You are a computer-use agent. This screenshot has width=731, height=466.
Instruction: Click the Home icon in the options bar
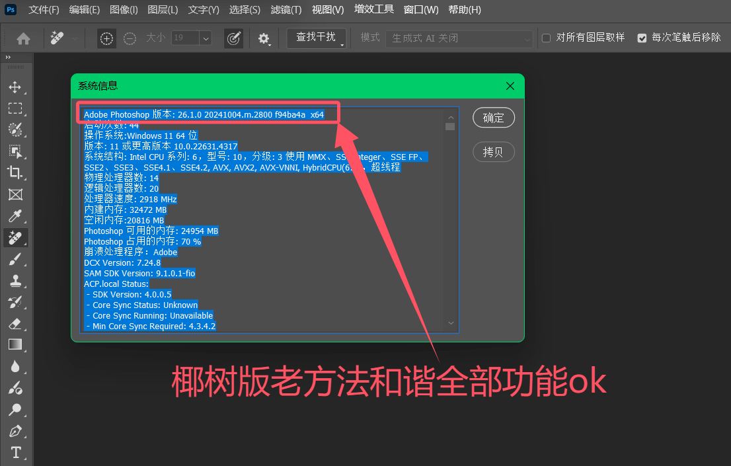[23, 38]
